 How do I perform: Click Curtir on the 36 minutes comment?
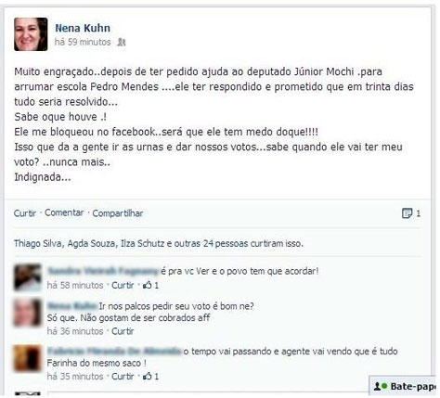pyautogui.click(x=123, y=331)
